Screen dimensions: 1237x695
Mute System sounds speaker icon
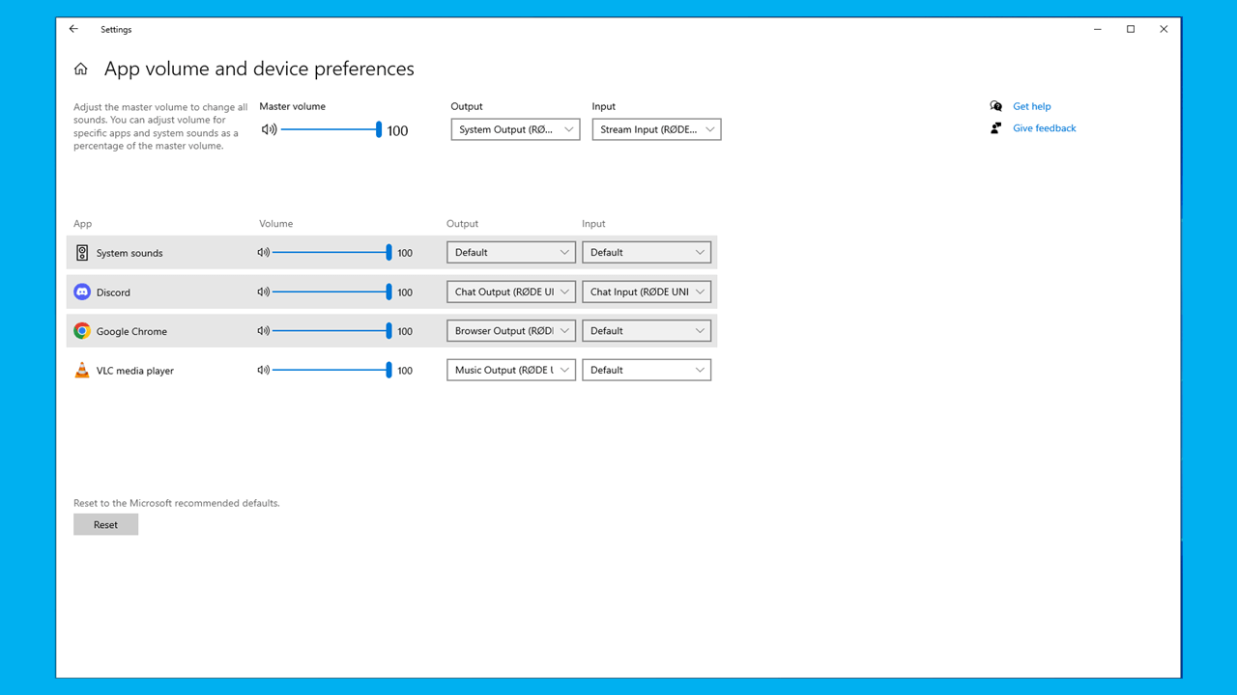click(x=263, y=253)
